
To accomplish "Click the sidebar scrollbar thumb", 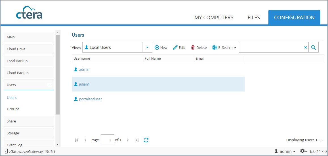I will pos(58,75).
